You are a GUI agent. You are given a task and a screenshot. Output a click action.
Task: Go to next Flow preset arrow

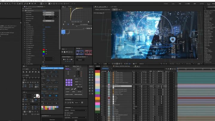(73, 24)
